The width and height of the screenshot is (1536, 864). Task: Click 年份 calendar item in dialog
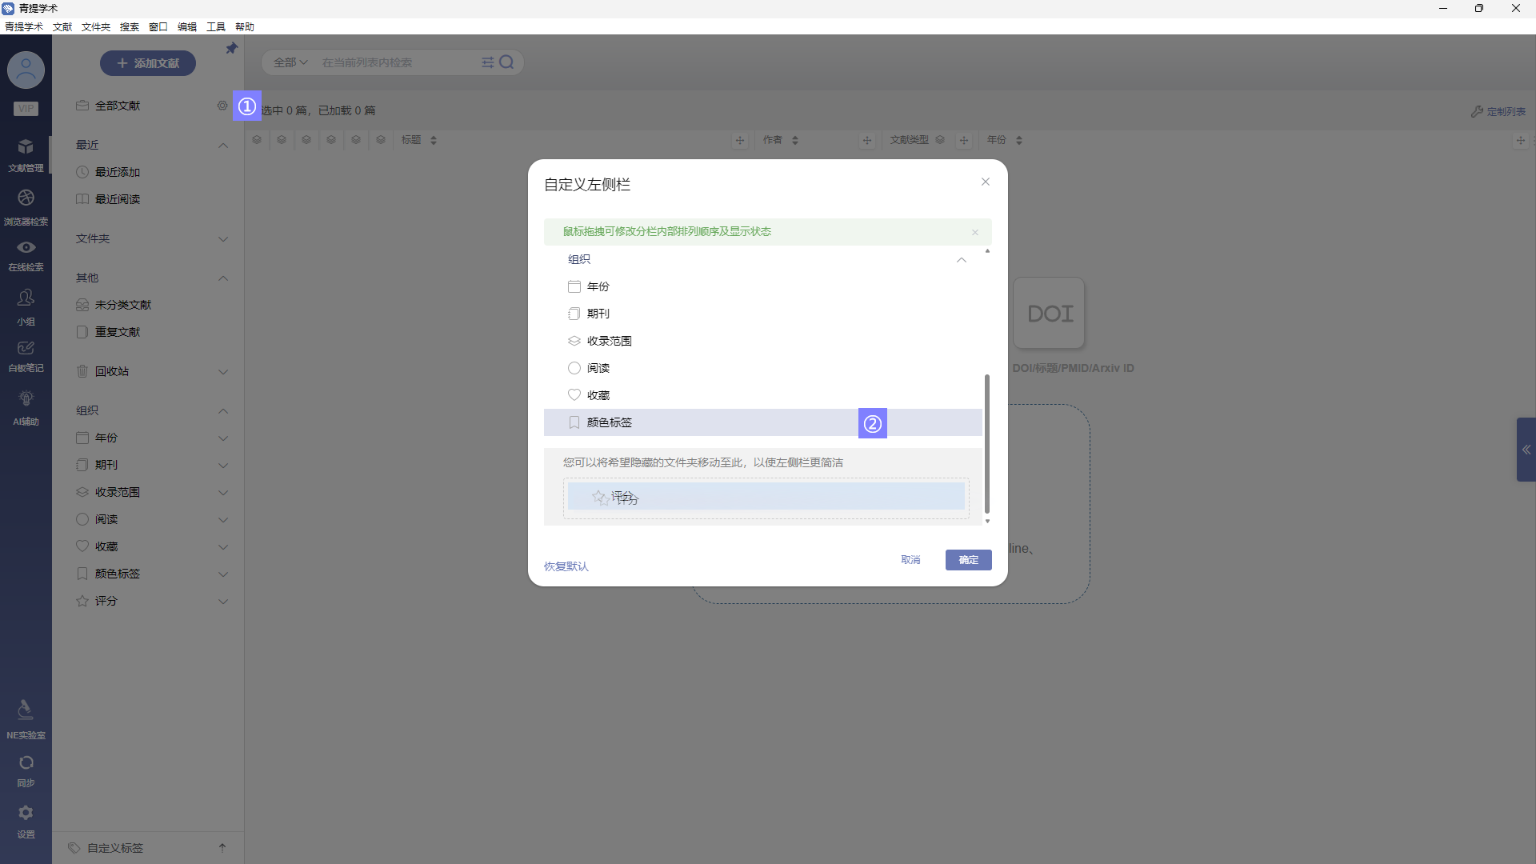pyautogui.click(x=598, y=286)
